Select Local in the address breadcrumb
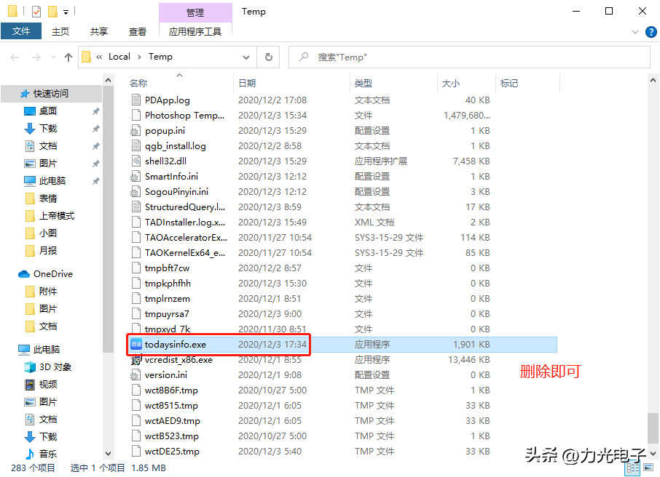The image size is (660, 477). click(119, 56)
